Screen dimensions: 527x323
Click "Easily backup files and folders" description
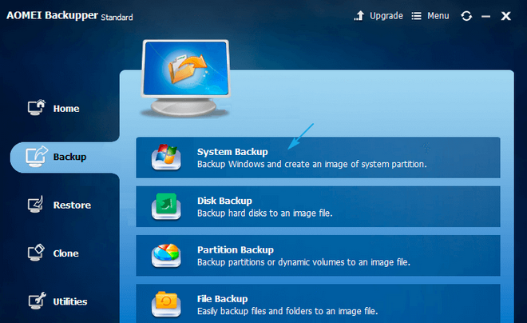coord(287,311)
